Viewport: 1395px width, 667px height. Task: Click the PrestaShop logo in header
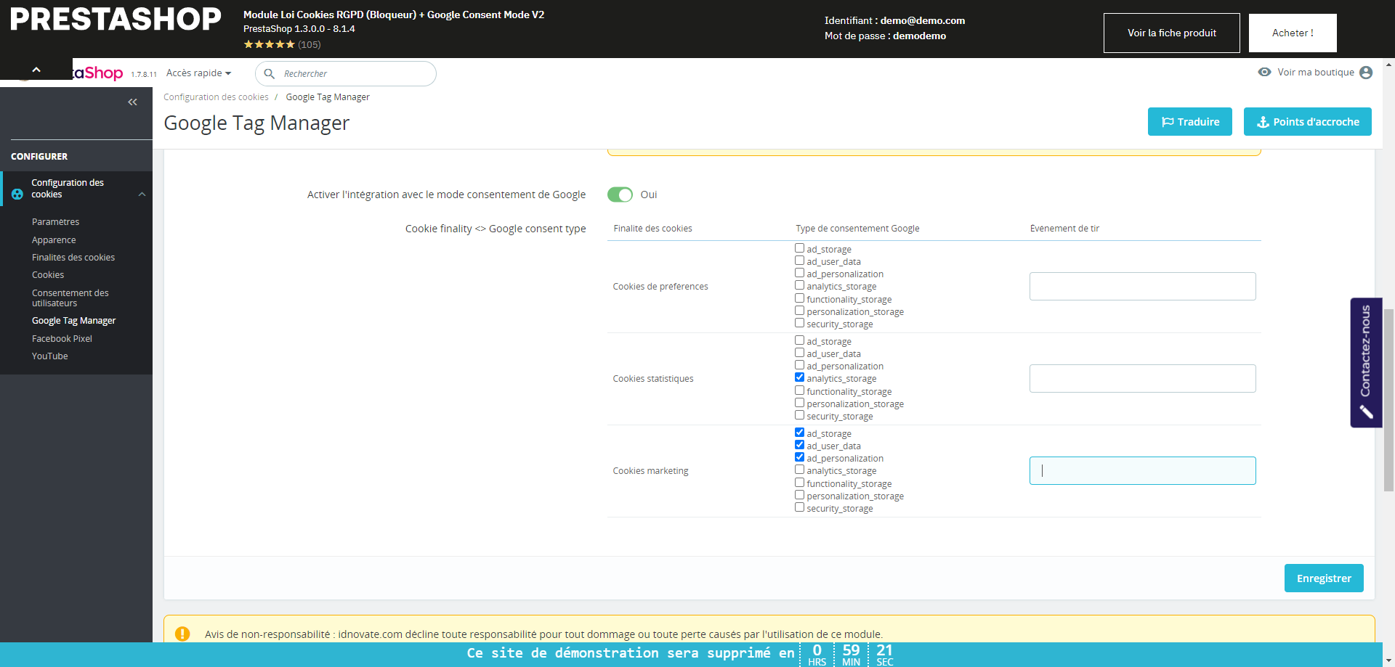tap(97, 73)
